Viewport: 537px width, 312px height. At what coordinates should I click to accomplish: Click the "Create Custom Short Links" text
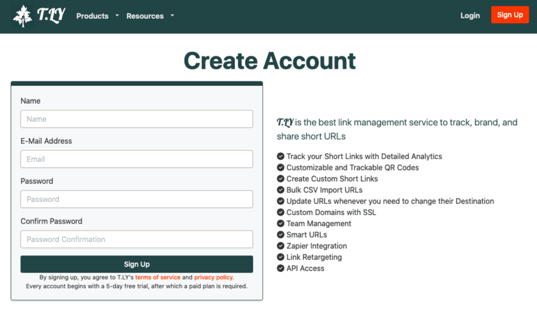[332, 179]
